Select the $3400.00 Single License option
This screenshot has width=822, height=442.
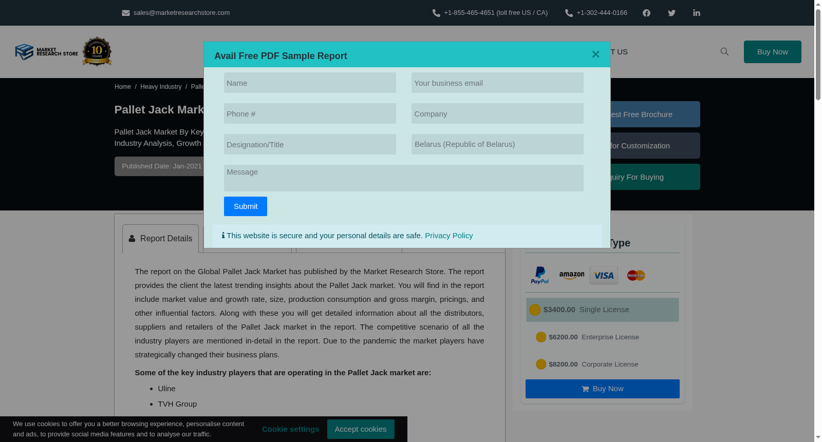coord(602,310)
